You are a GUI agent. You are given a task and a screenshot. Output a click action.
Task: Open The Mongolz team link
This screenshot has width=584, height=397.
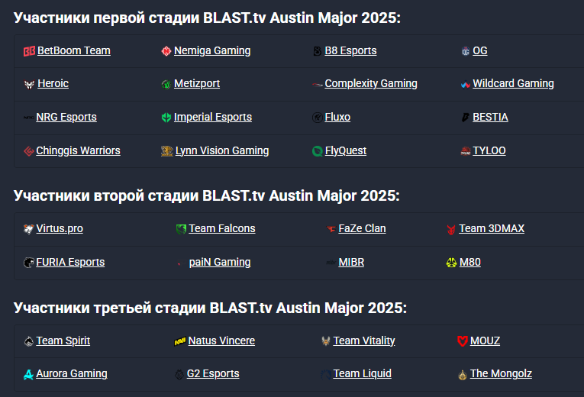(x=501, y=373)
